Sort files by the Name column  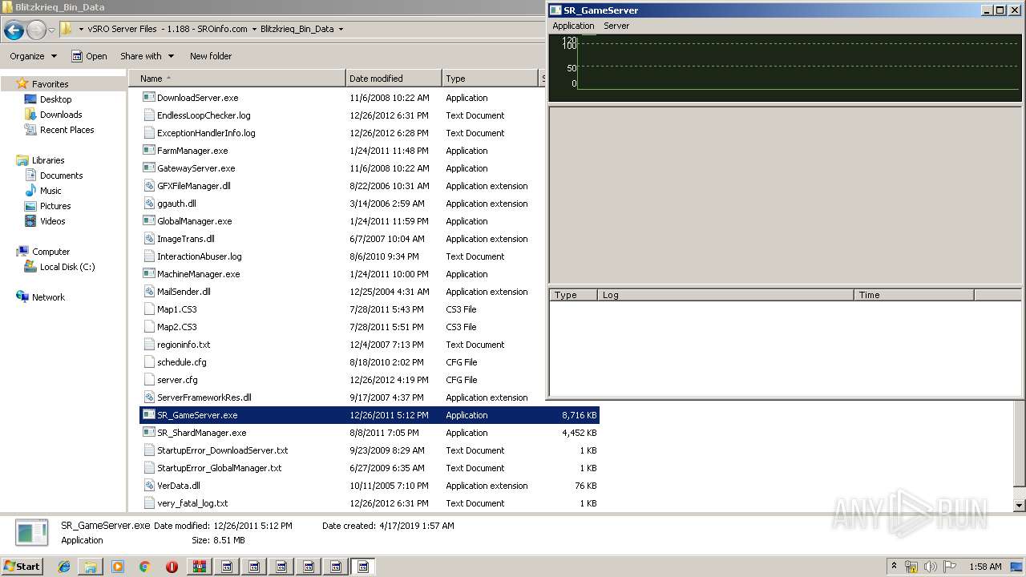coord(237,79)
